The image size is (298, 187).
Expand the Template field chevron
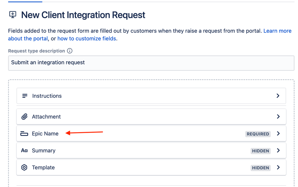click(278, 168)
